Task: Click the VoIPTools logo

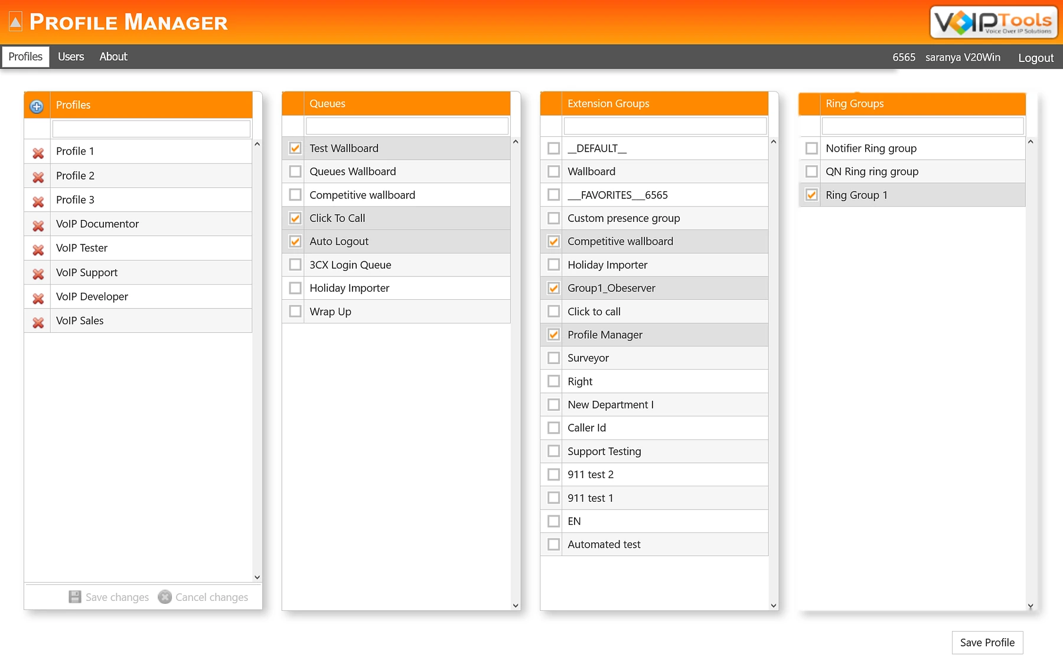Action: click(x=993, y=22)
